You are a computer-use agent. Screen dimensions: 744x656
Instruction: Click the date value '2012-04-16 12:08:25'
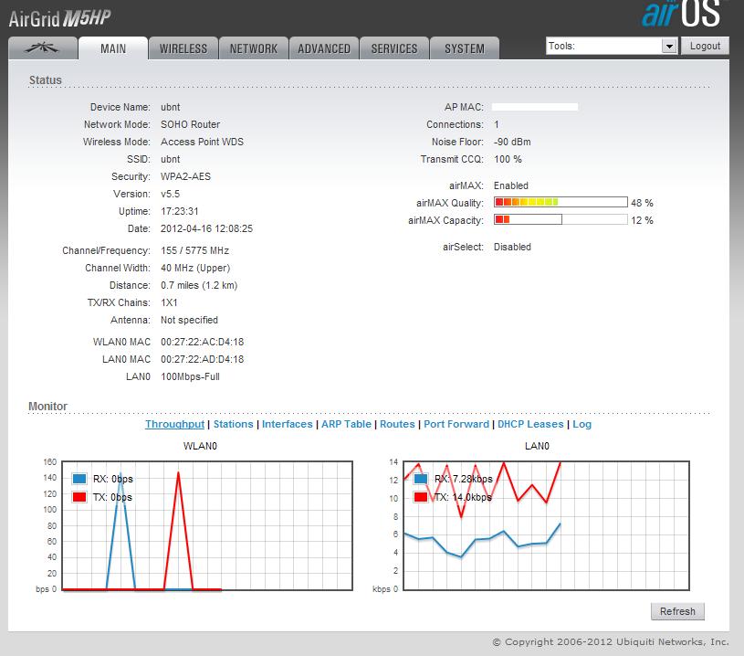(206, 228)
